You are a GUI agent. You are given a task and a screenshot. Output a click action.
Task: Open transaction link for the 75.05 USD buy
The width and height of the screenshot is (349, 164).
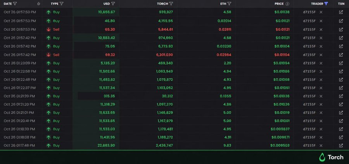click(x=341, y=46)
